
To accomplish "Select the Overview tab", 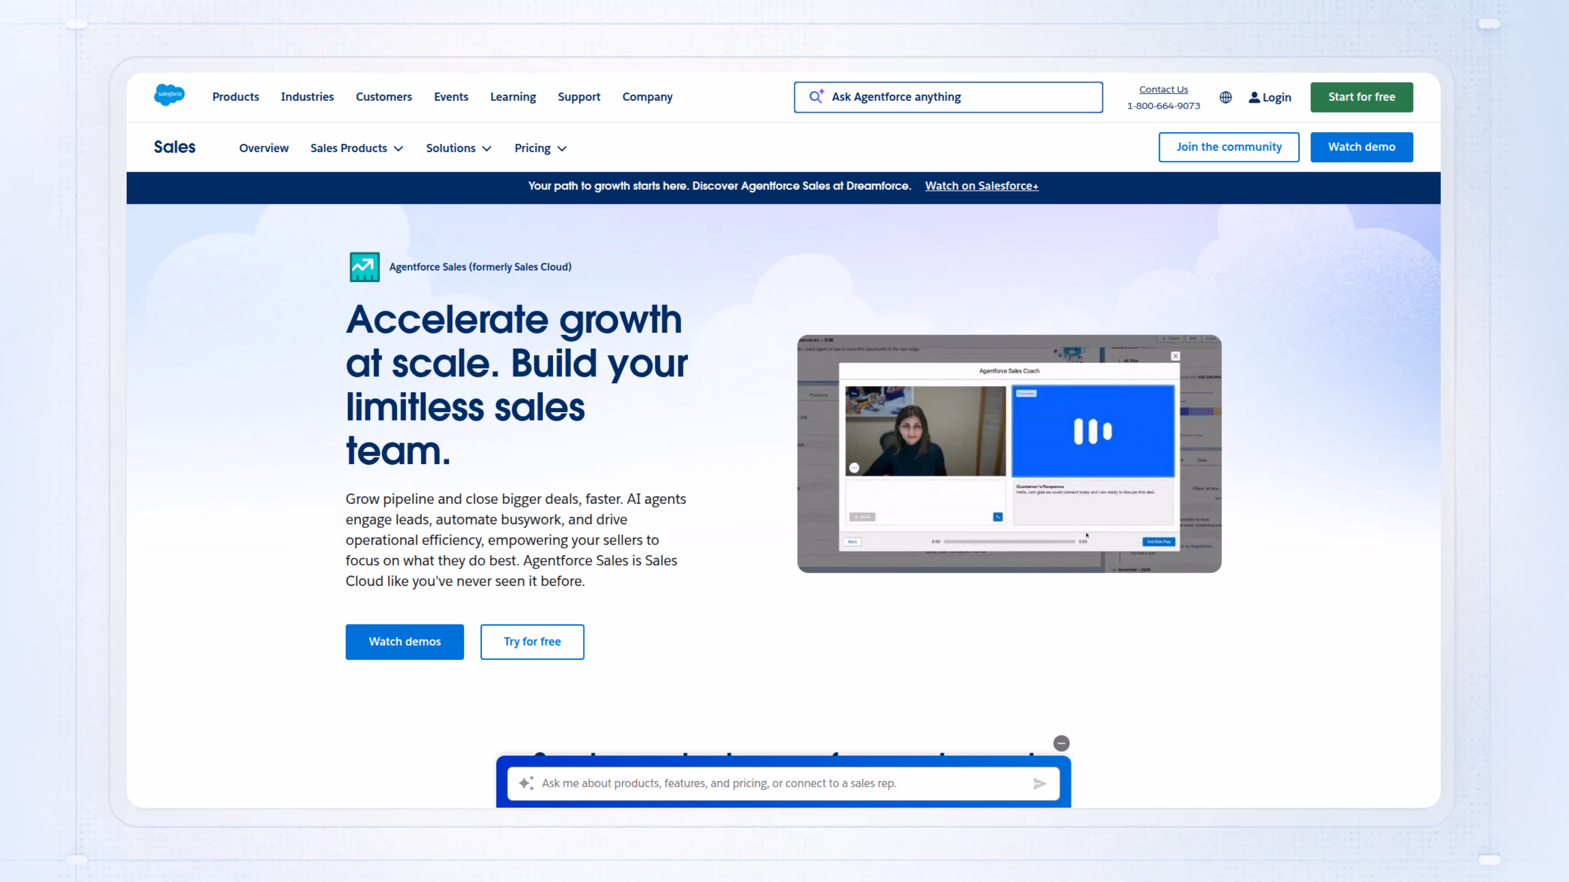I will pos(264,148).
